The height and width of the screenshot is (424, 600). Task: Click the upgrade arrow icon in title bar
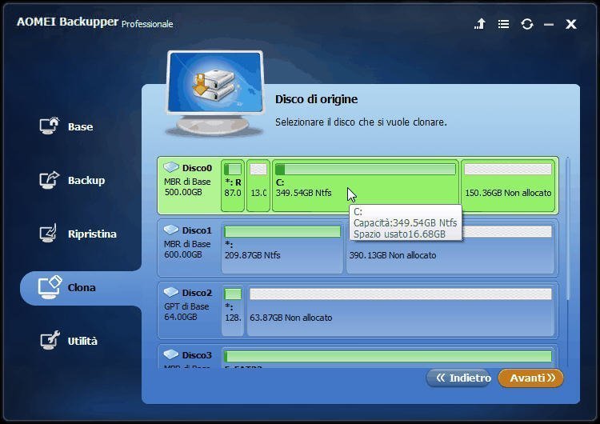tap(480, 24)
